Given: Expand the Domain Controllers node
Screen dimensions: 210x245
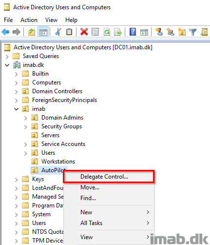Looking at the screenshot, I should [16, 92].
